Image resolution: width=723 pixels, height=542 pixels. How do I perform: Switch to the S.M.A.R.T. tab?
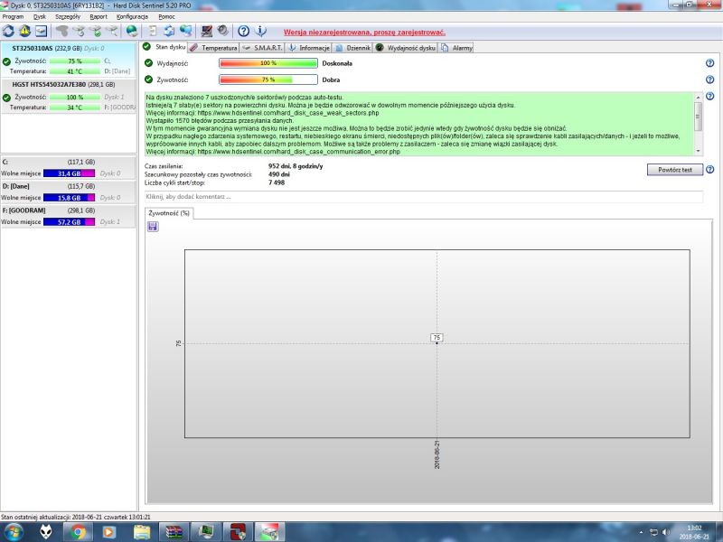(x=262, y=48)
